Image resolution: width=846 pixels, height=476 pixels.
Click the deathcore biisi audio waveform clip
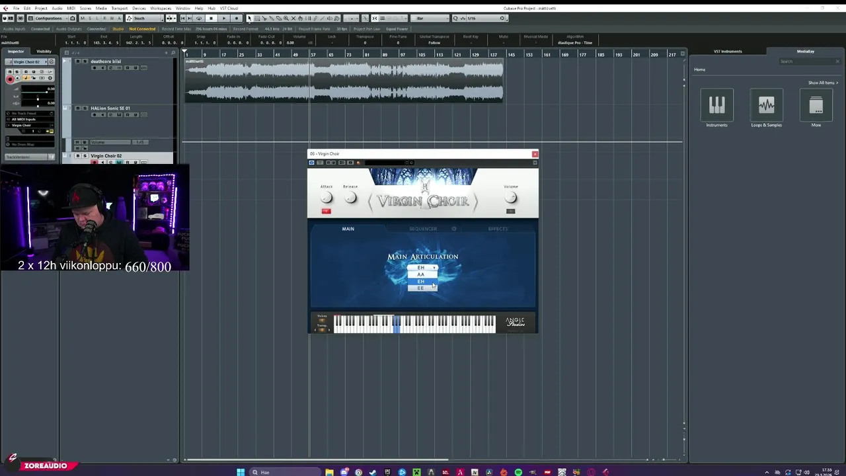tap(344, 81)
